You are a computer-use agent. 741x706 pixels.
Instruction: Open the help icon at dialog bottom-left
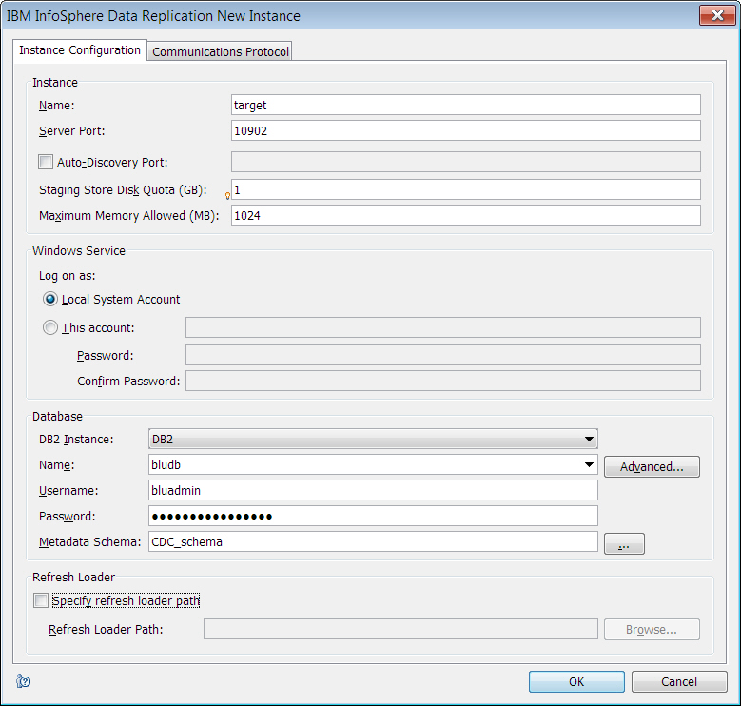click(x=23, y=681)
